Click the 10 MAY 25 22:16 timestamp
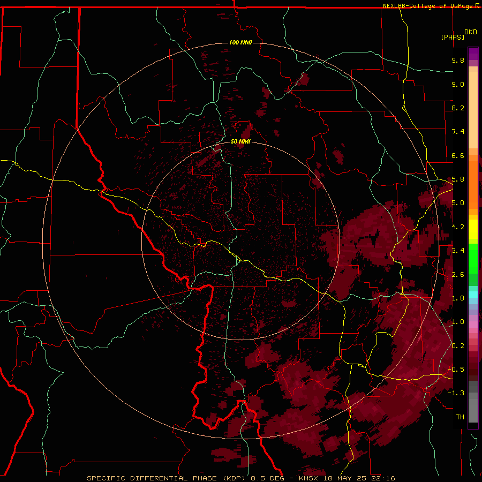This screenshot has width=482, height=482. (358, 478)
